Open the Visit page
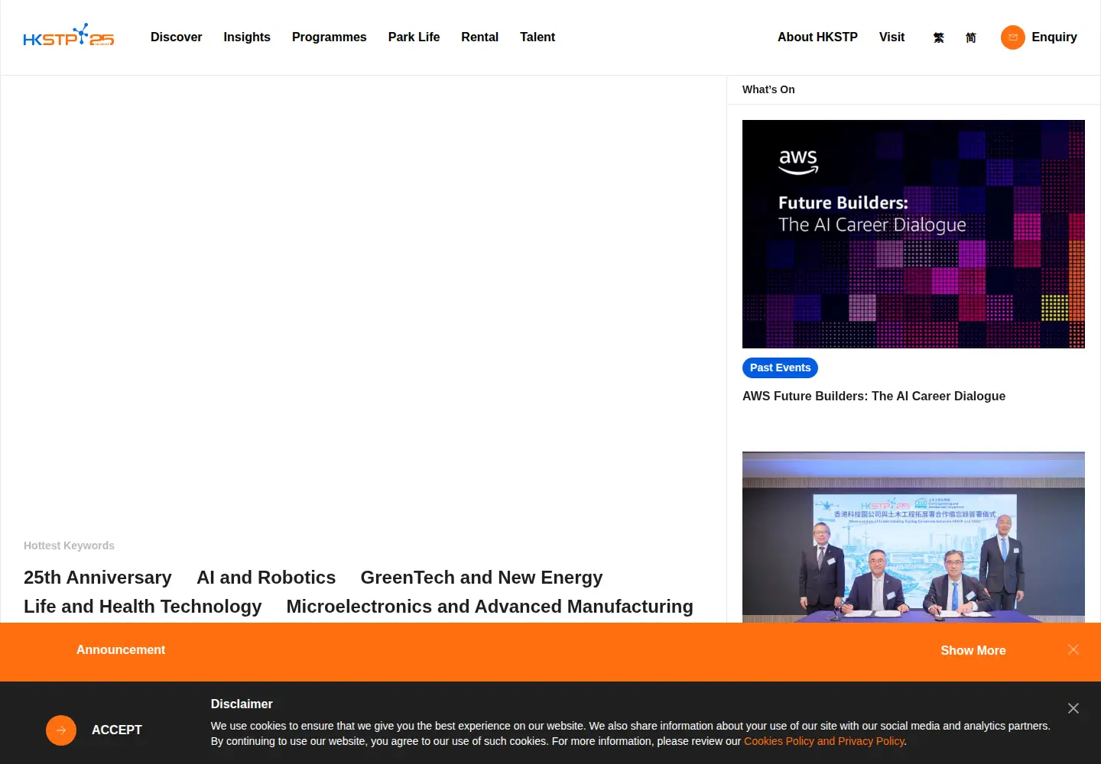 892,37
